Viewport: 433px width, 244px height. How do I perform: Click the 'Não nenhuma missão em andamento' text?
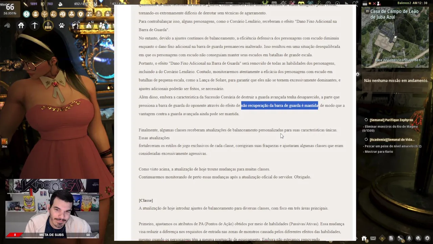point(396,81)
